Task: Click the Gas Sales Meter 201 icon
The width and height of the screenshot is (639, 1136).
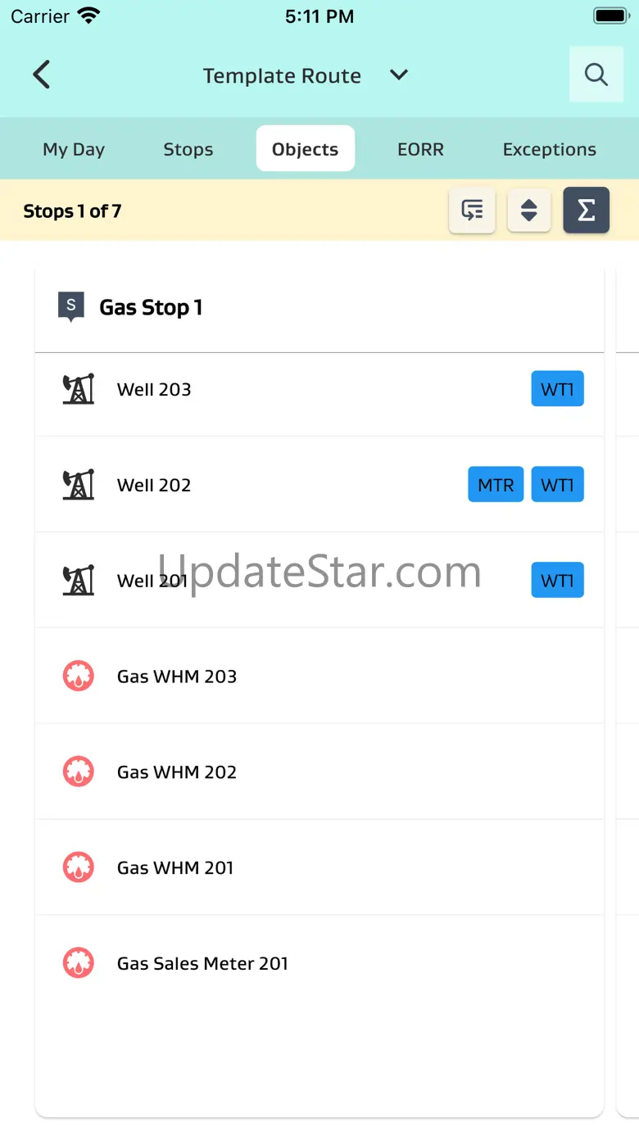Action: pos(79,963)
